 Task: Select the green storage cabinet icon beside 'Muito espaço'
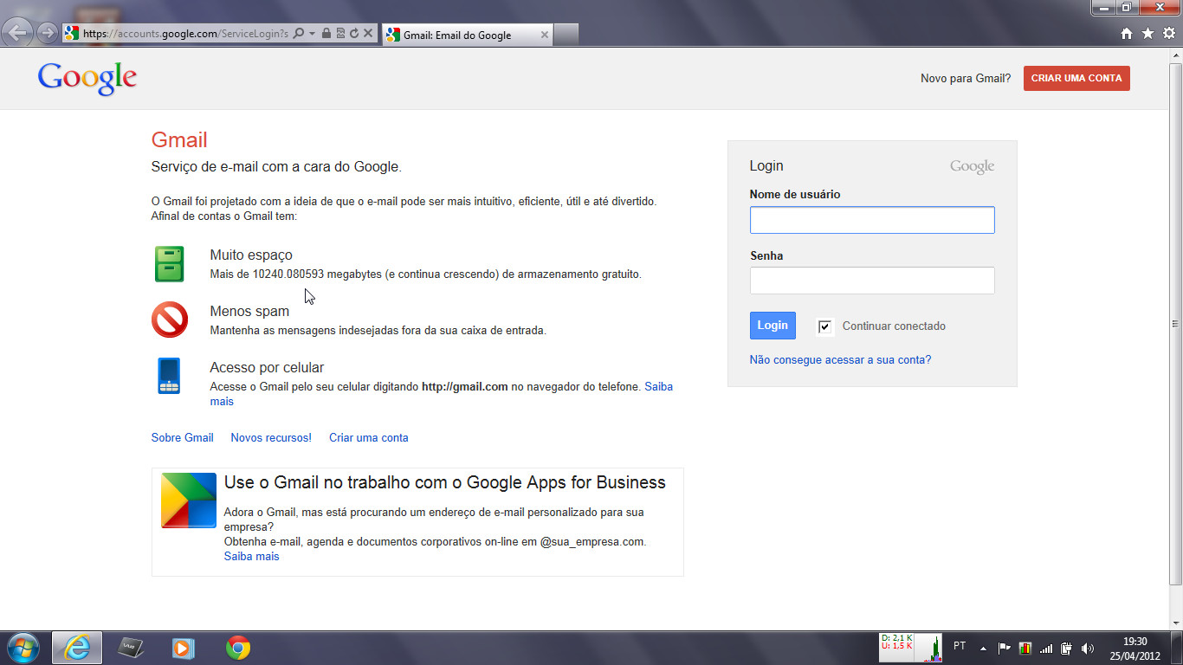coord(170,263)
